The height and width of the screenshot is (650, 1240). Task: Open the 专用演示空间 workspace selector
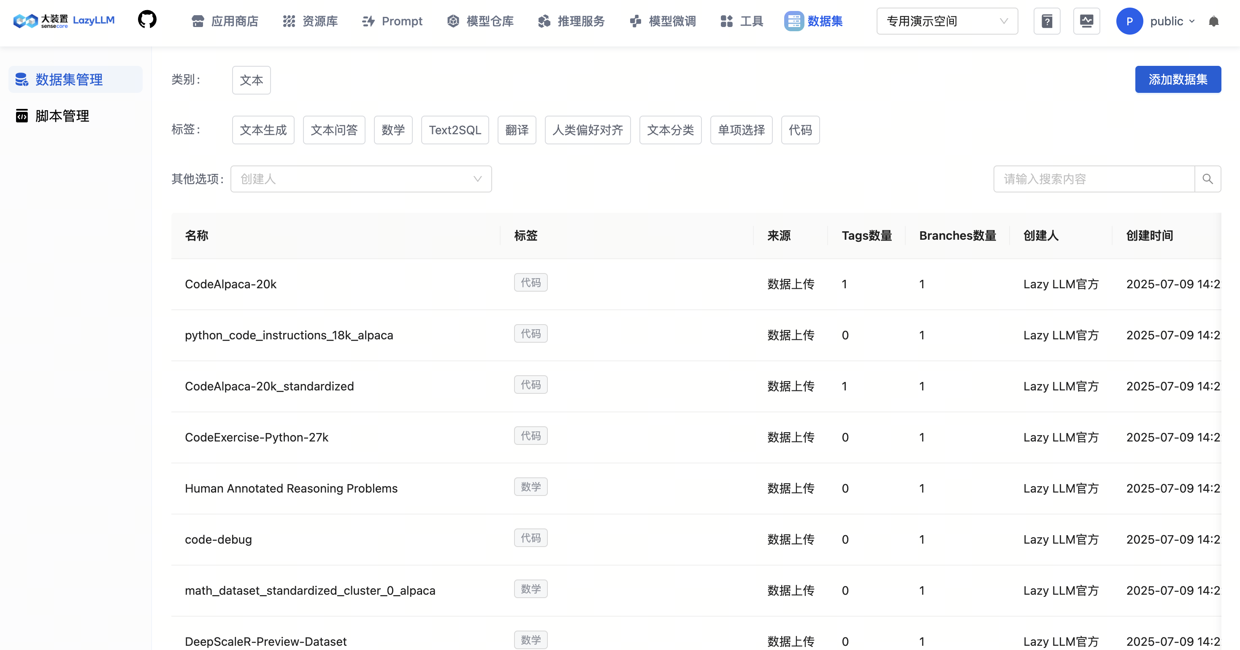pyautogui.click(x=946, y=21)
